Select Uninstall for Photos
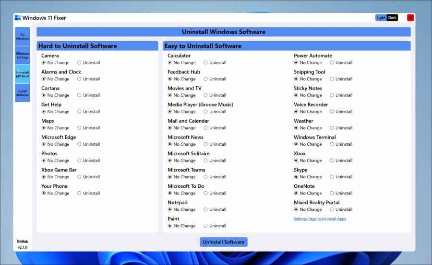Image resolution: width=432 pixels, height=265 pixels. (89, 161)
